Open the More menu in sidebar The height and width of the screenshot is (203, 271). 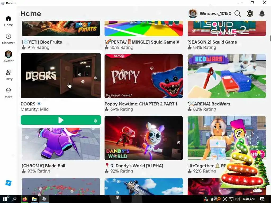[x=8, y=93]
